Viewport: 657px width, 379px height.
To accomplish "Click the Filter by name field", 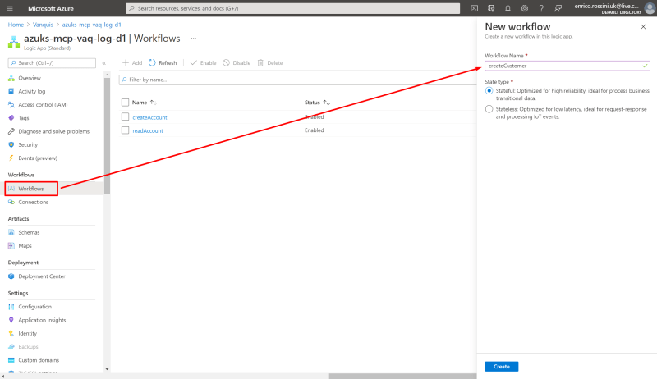I will click(297, 80).
